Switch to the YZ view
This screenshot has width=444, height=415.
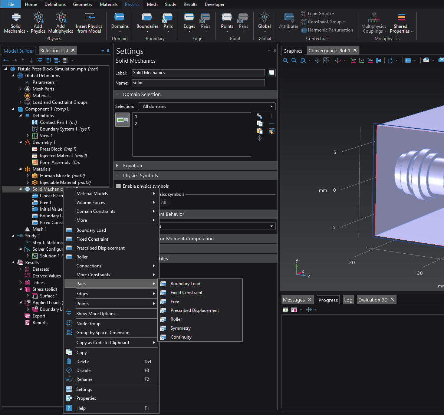[362, 60]
